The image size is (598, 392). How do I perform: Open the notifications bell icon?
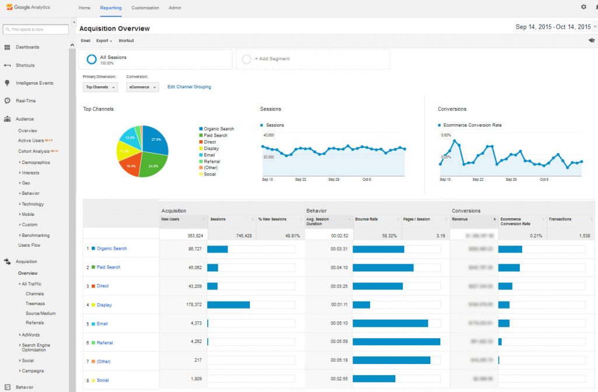coord(596,7)
